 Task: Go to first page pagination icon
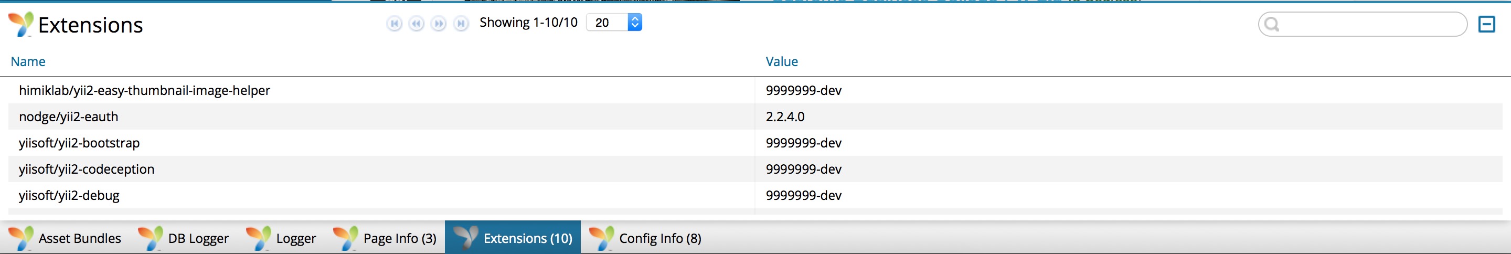tap(394, 24)
